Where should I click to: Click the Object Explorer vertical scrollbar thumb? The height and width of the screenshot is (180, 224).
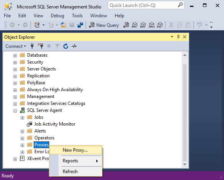pyautogui.click(x=185, y=113)
